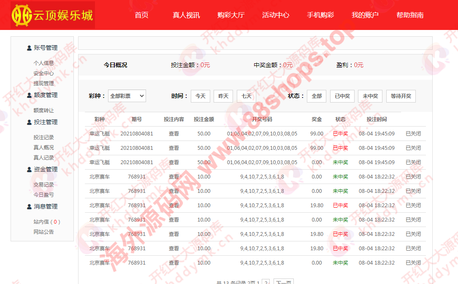Image resolution: width=458 pixels, height=284 pixels.
Task: Show only 已中奖 status records
Action: [342, 96]
